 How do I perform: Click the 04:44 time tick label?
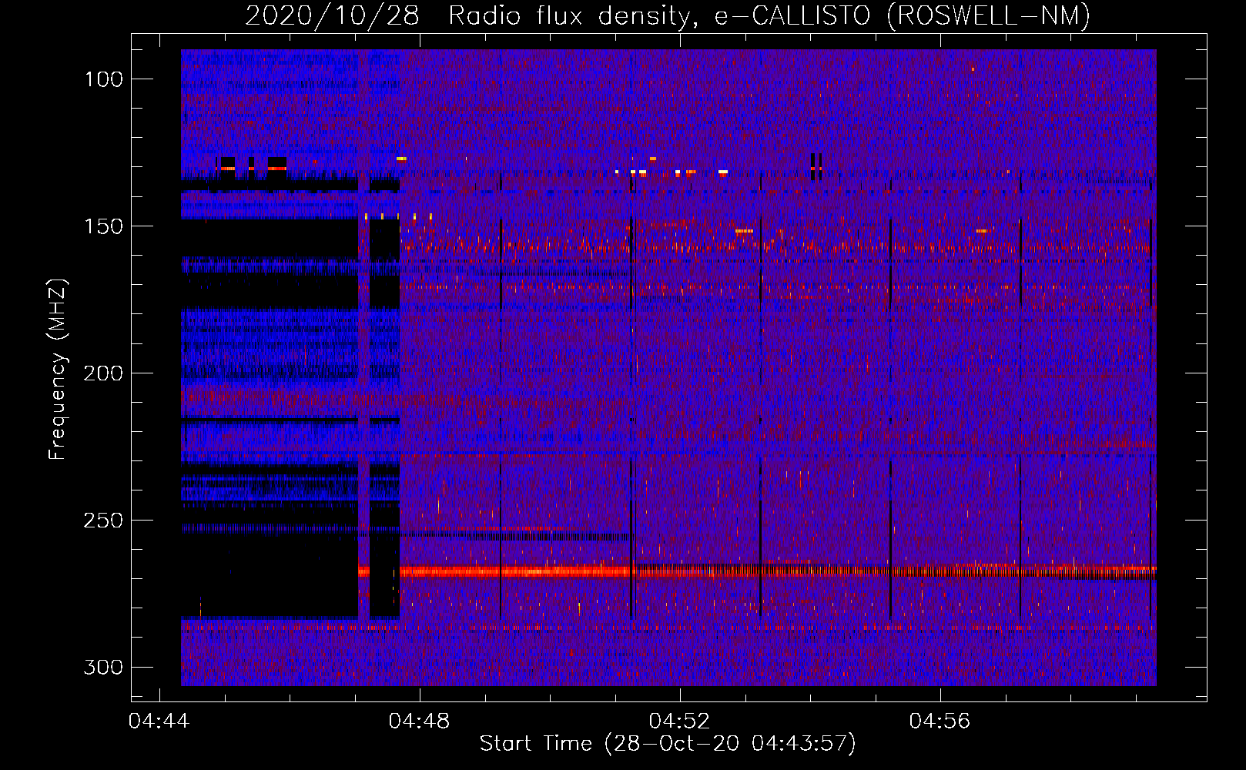tap(159, 721)
